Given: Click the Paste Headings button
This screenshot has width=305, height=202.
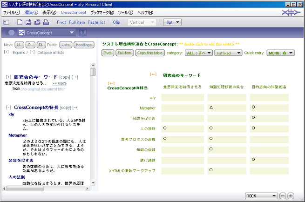Looking at the screenshot, I should pyautogui.click(x=84, y=45).
